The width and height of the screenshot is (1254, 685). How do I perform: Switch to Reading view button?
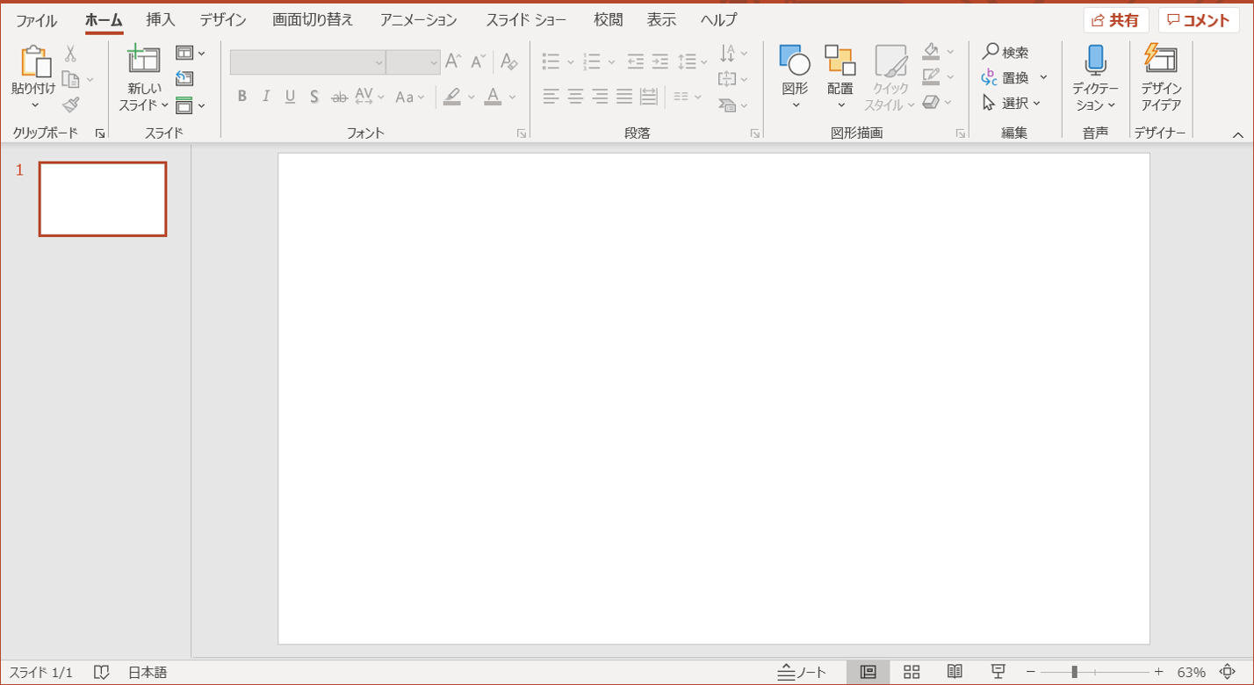[x=955, y=672]
